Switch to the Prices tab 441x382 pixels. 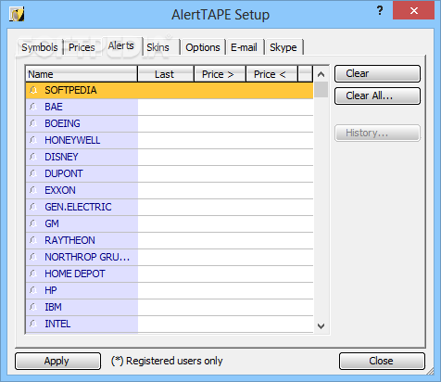(82, 47)
